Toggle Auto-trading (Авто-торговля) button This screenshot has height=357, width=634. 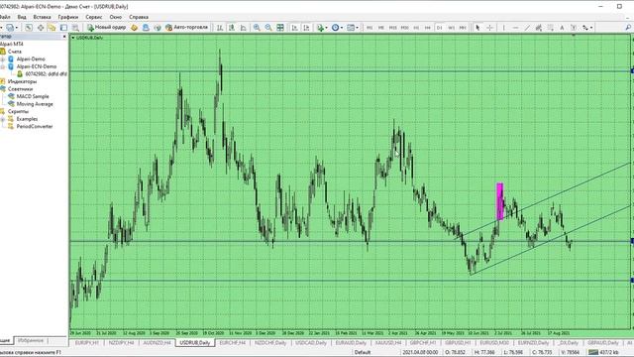point(187,28)
